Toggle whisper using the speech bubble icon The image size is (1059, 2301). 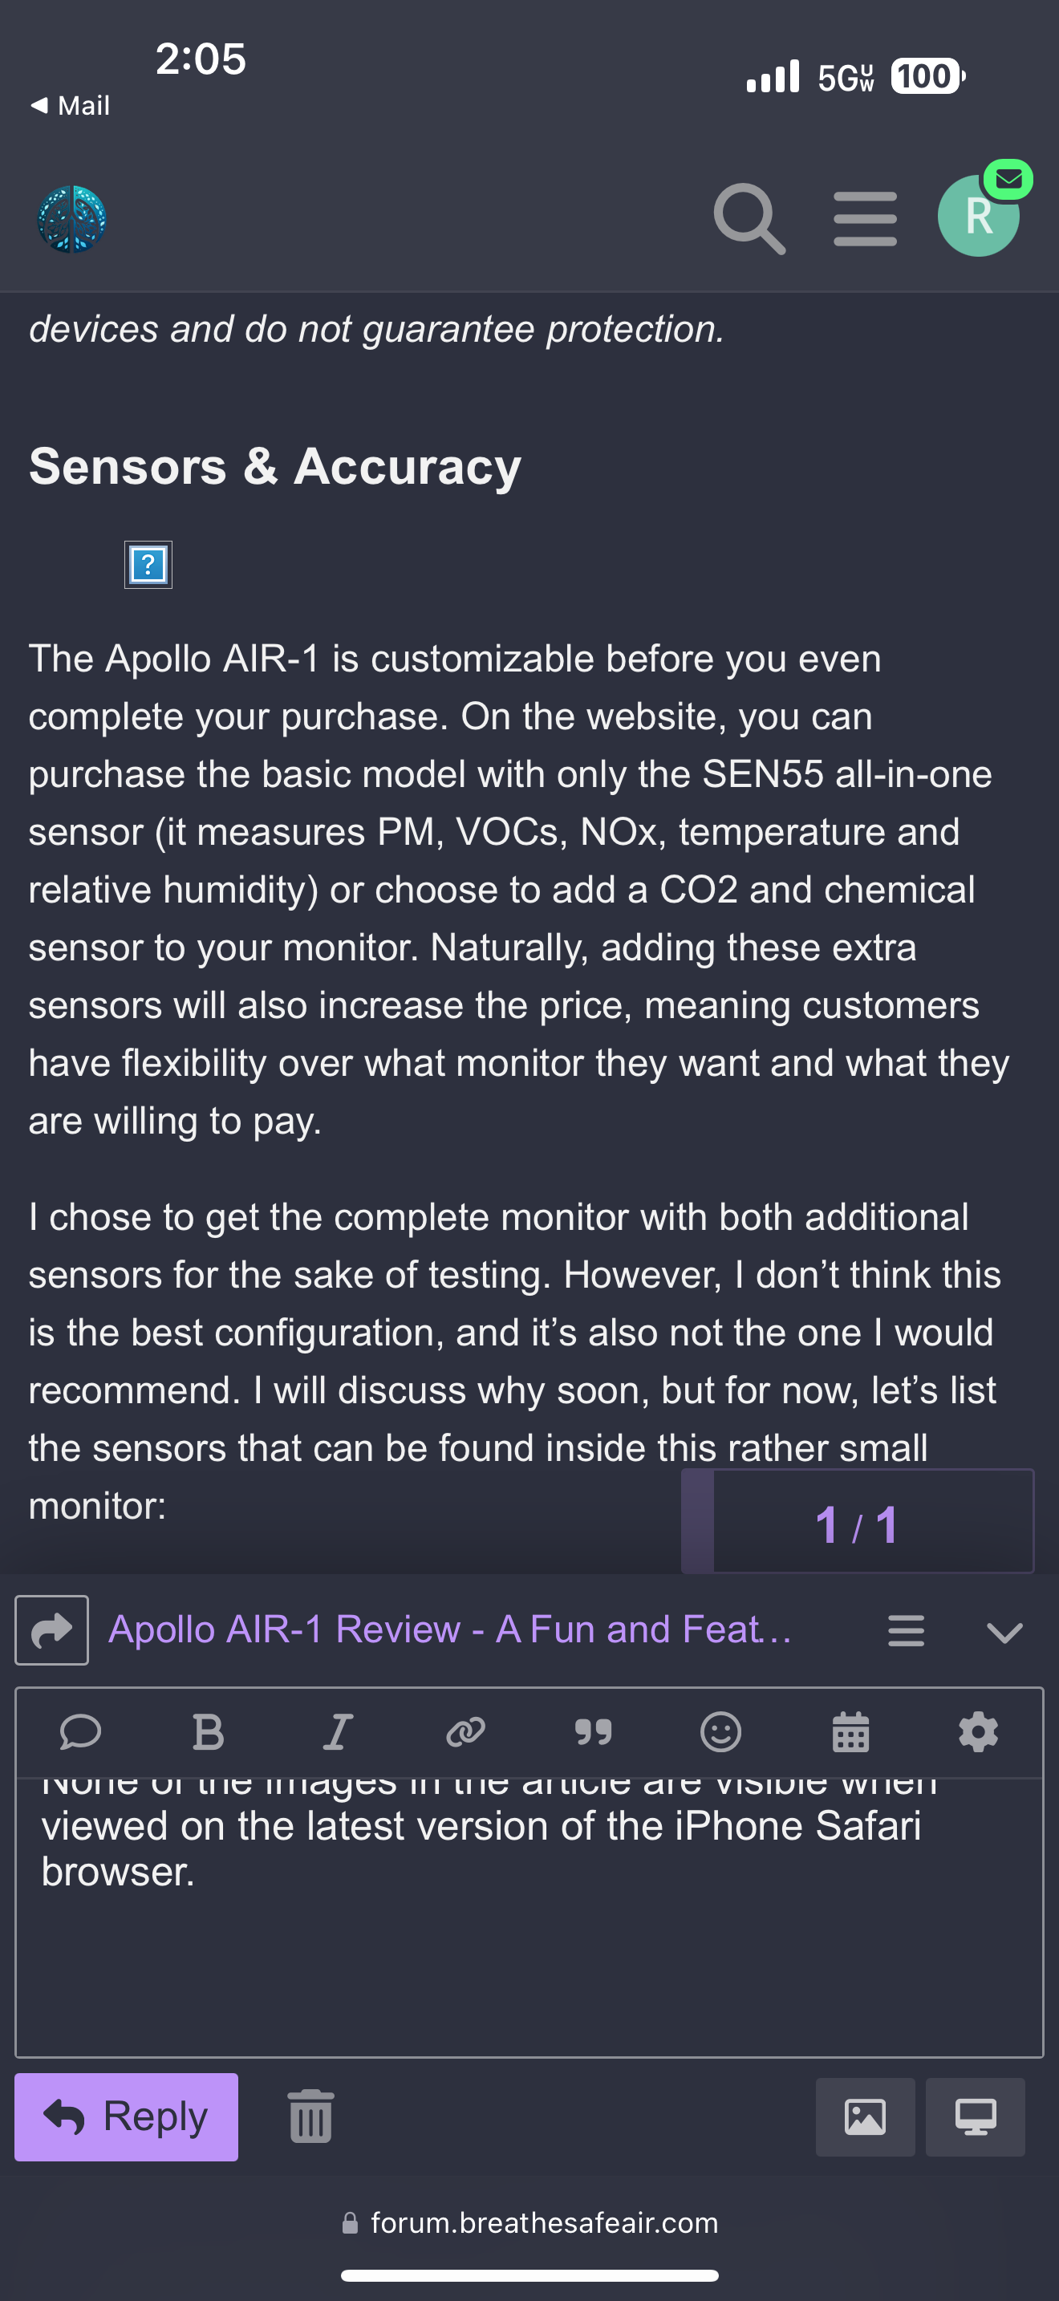point(80,1732)
